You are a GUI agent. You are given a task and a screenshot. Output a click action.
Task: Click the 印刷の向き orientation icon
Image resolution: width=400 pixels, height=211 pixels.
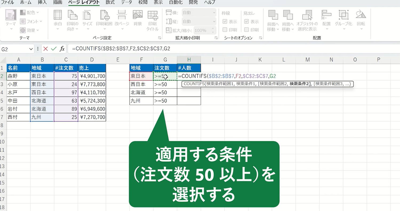(73, 15)
